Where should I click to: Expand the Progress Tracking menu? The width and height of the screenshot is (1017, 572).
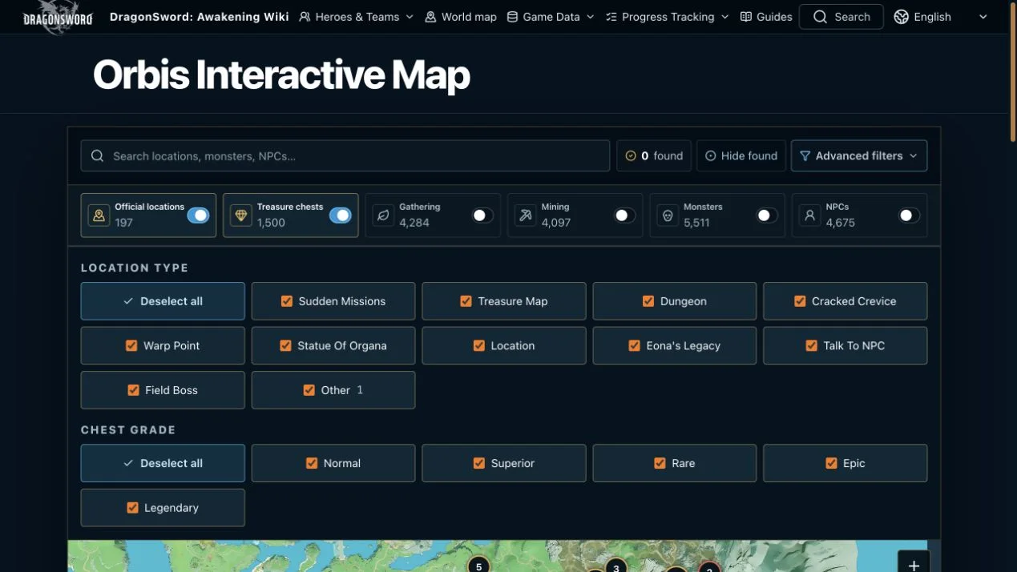coord(668,17)
